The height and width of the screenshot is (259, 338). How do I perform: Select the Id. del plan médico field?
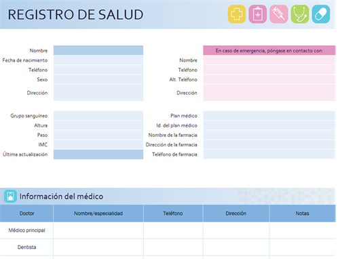[269, 125]
